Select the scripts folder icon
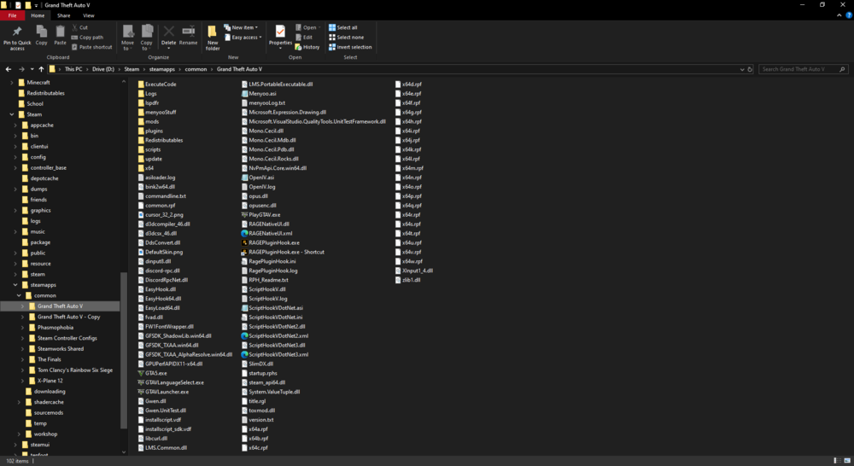 click(141, 149)
